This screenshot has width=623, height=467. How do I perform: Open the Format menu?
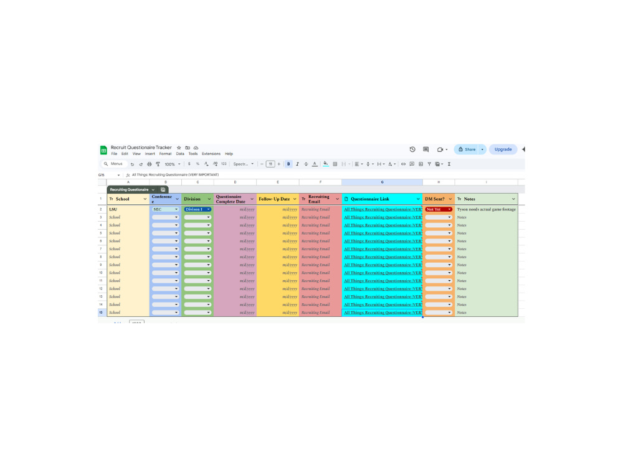pos(165,154)
